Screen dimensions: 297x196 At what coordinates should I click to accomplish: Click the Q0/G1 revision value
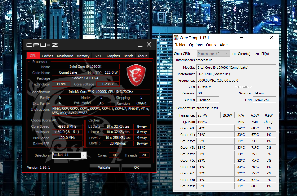[x=141, y=103]
